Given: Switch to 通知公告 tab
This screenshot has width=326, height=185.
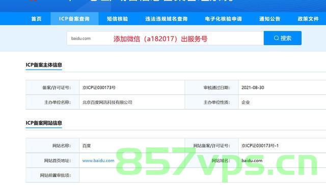Looking at the screenshot, I should coord(270,19).
